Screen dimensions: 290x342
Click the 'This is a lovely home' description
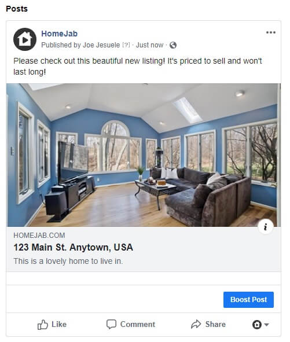(x=68, y=261)
